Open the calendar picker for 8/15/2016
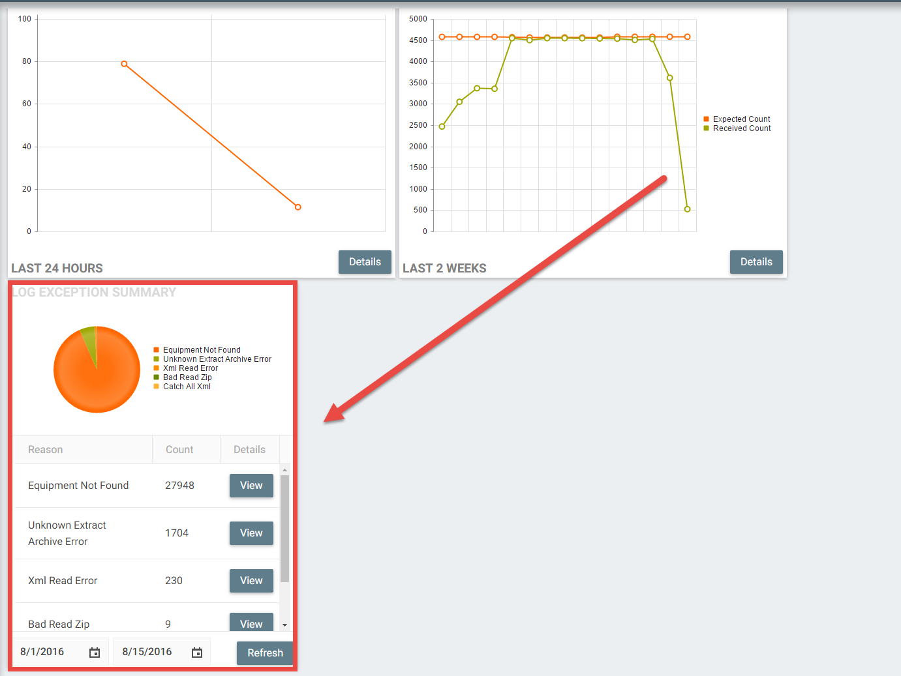901x676 pixels. [197, 653]
